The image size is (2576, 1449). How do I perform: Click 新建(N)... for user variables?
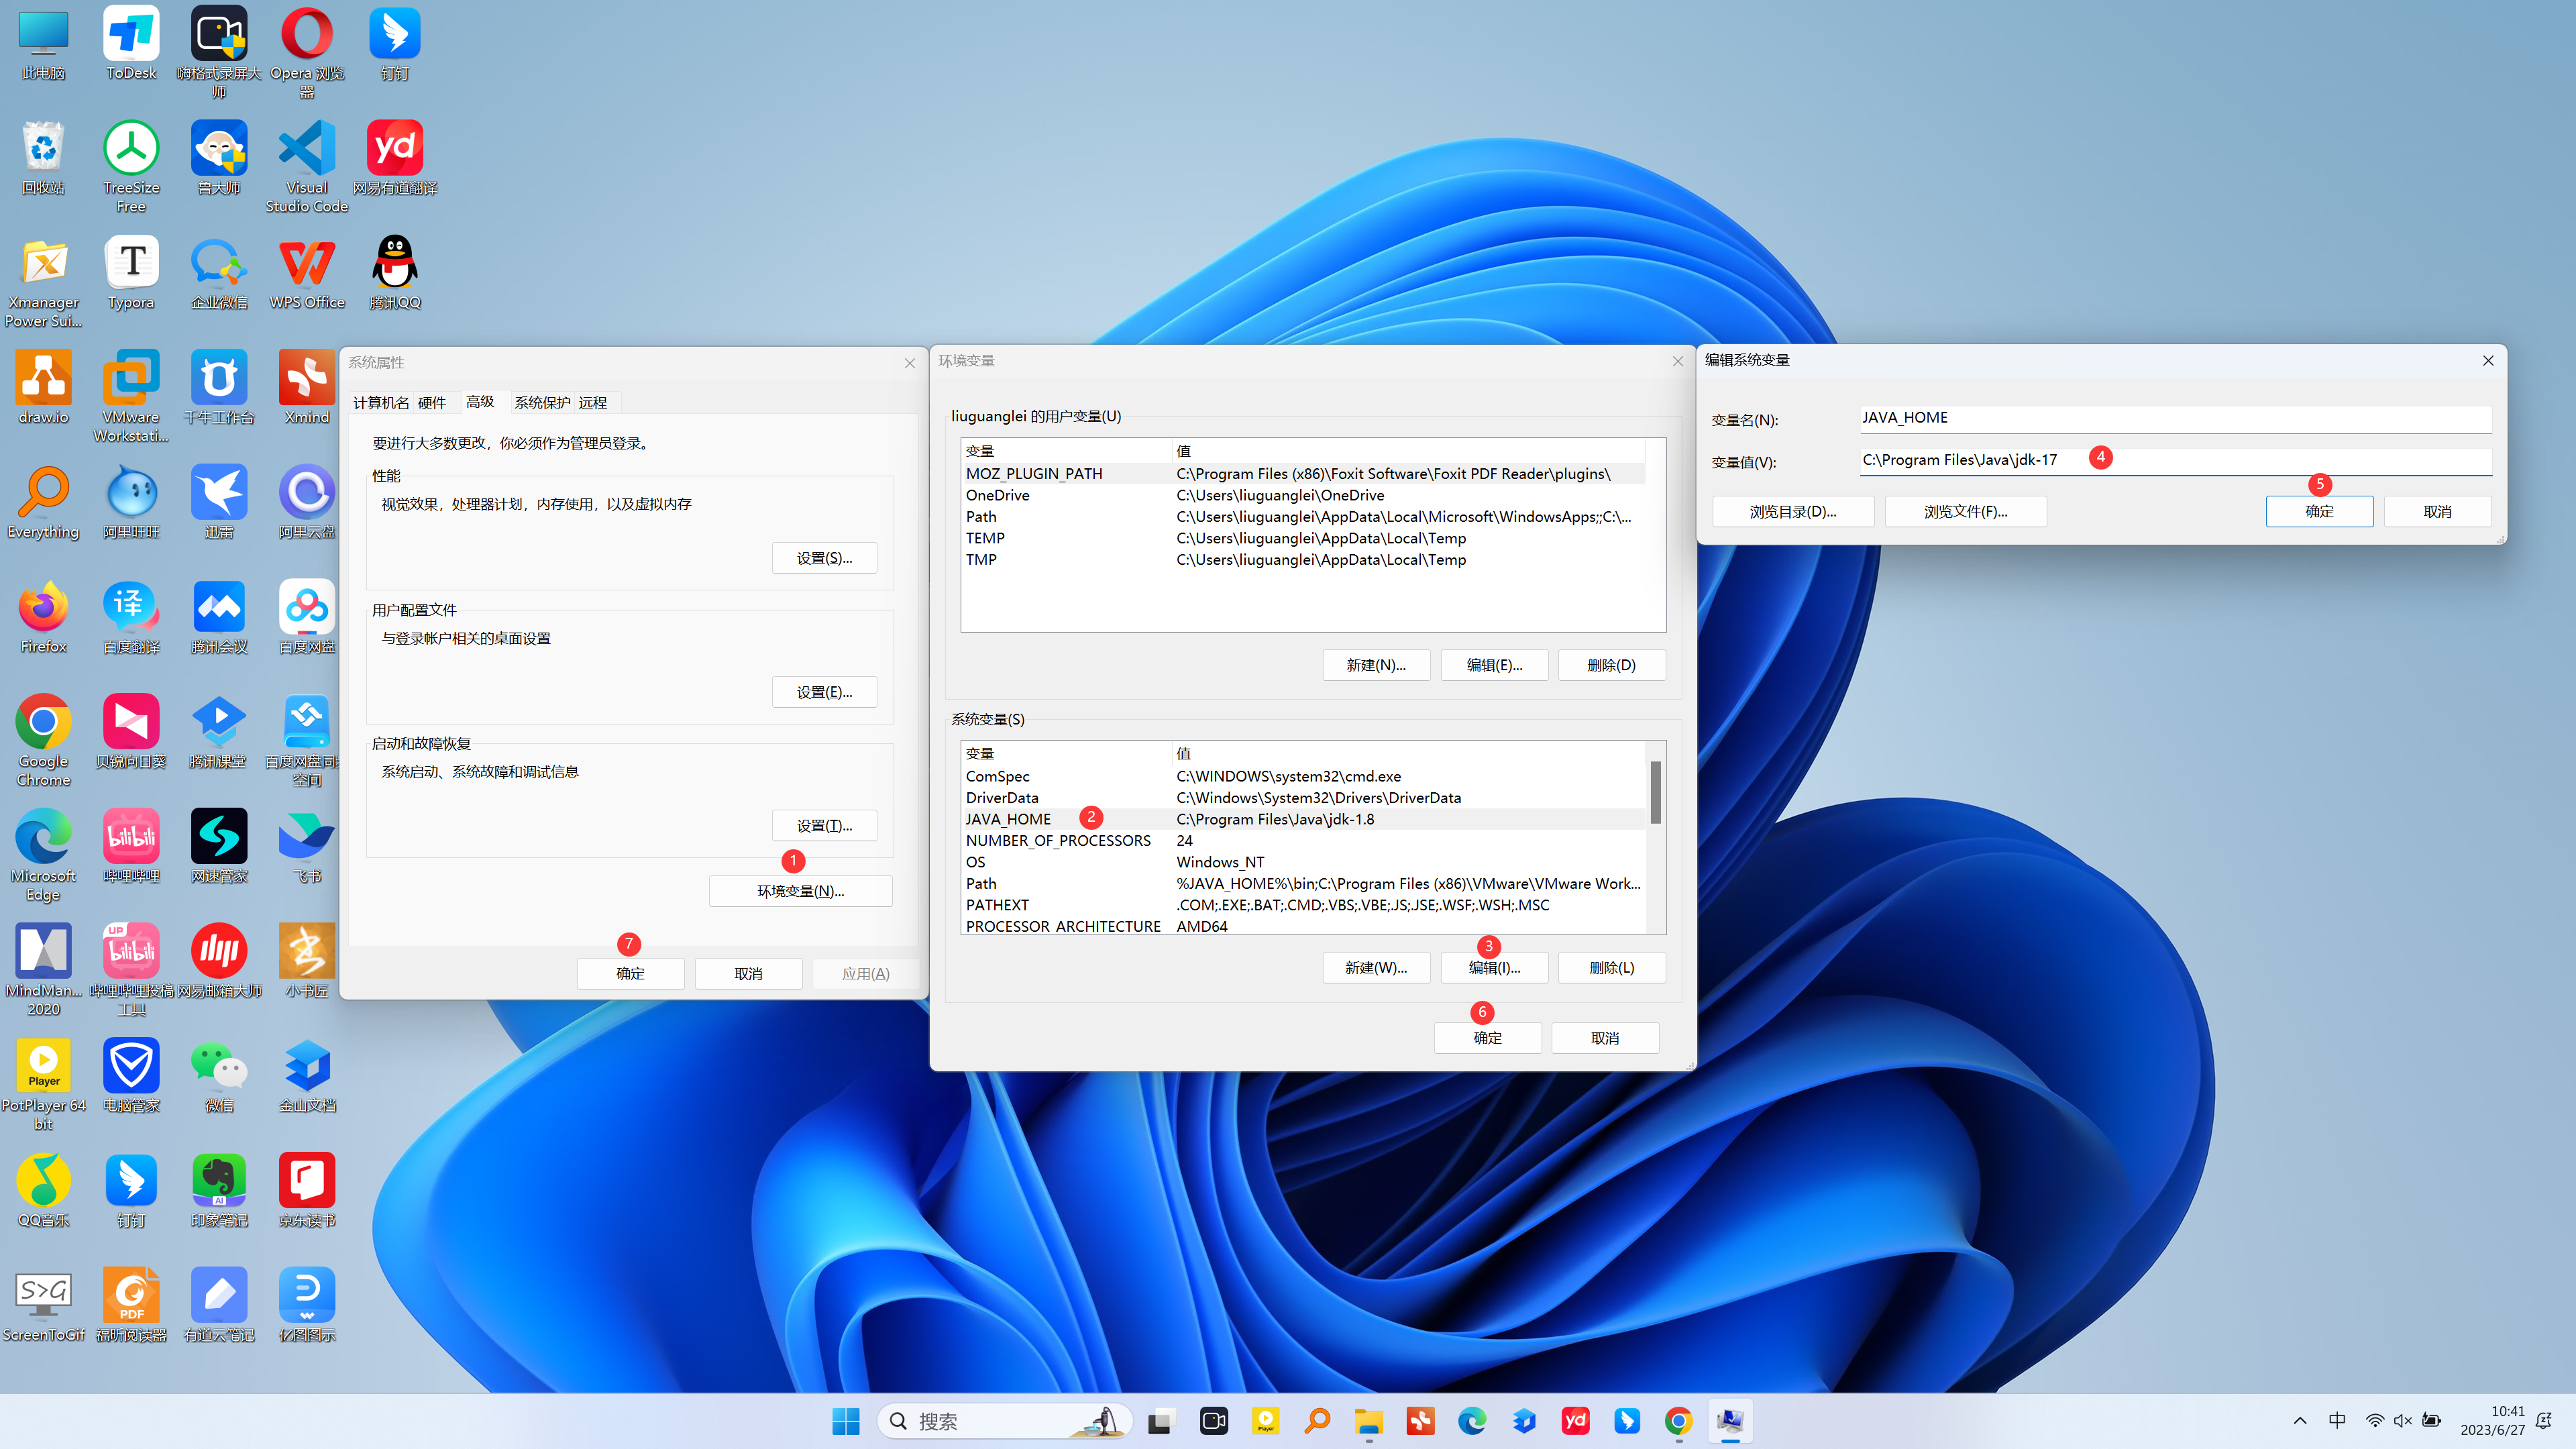pos(1376,665)
